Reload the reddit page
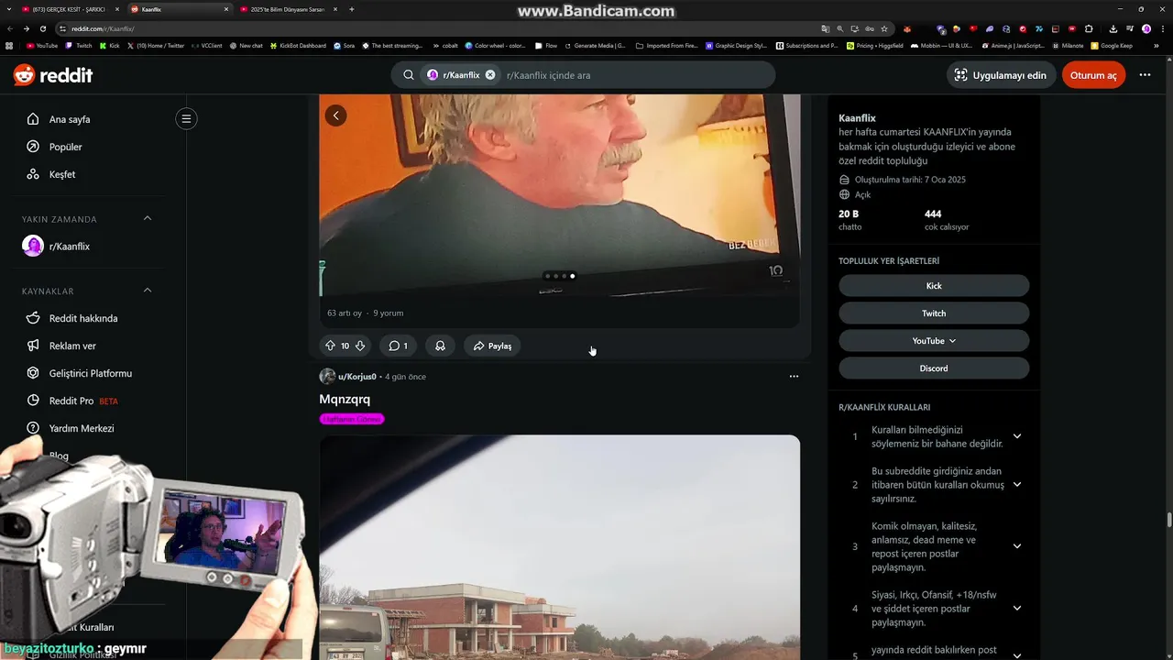The width and height of the screenshot is (1173, 660). click(42, 28)
